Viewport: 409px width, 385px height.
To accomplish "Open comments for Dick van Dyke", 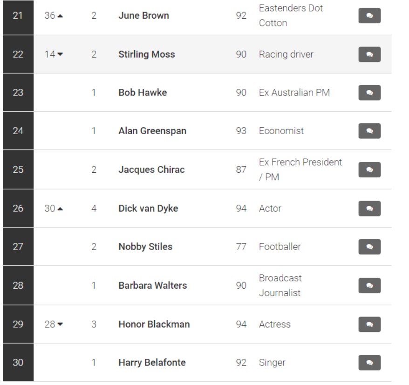I will pyautogui.click(x=369, y=208).
